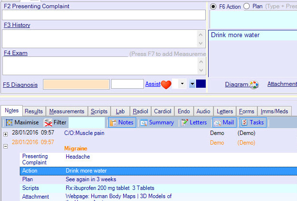The height and width of the screenshot is (201, 297).
Task: Click the F3 History link
Action: point(17,25)
